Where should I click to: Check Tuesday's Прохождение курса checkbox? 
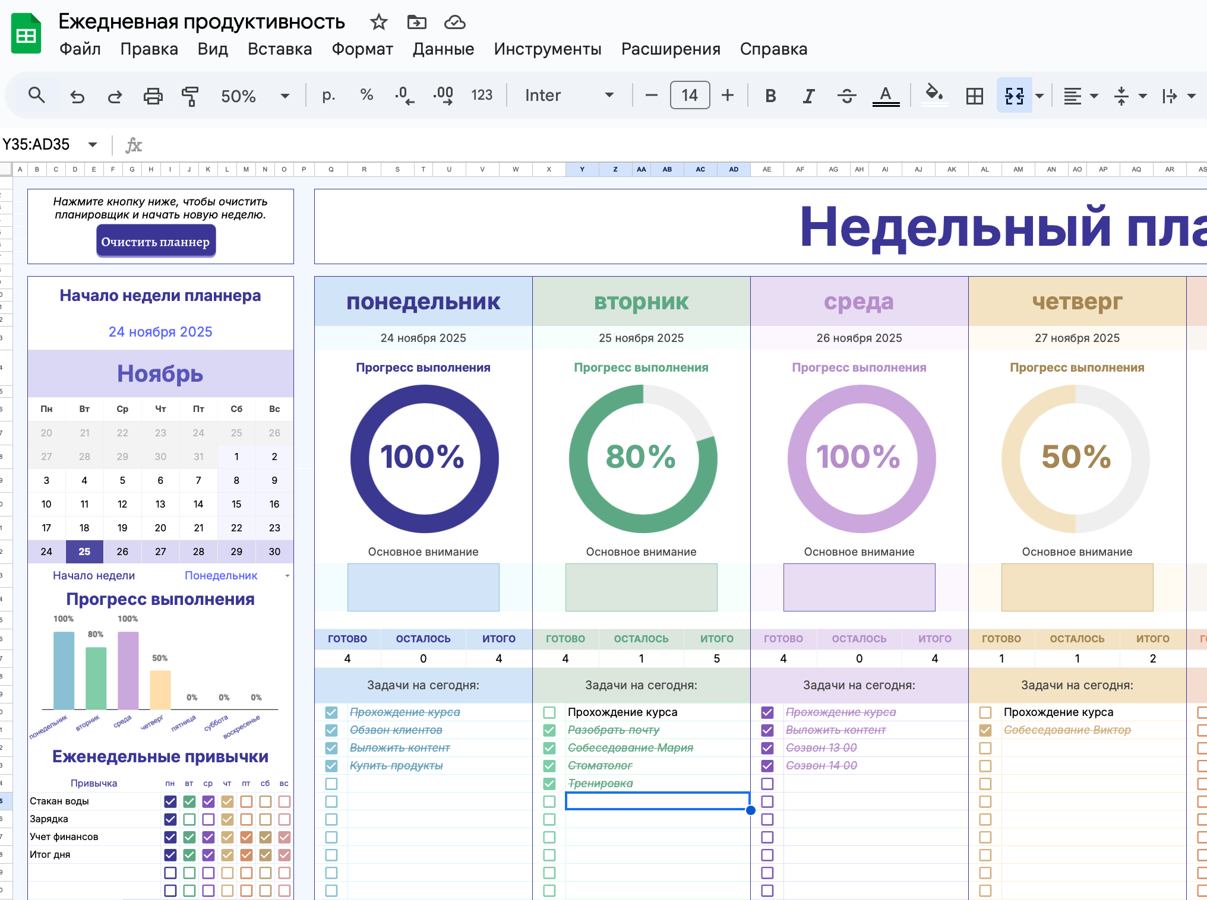coord(549,712)
